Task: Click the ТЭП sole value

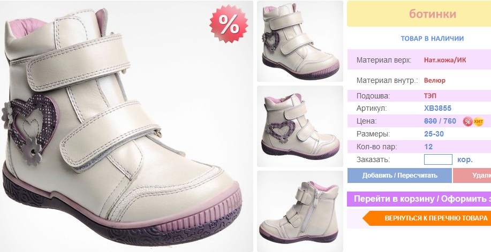Action: [430, 95]
